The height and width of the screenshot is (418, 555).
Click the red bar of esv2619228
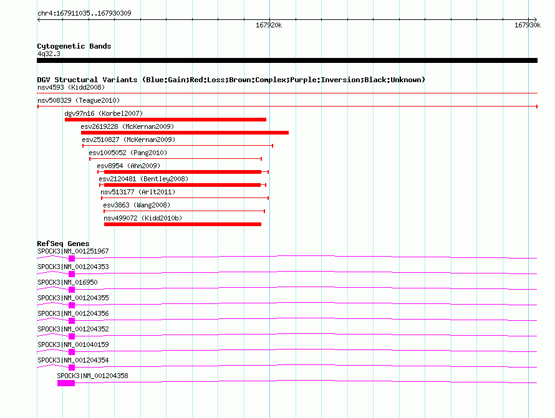185,133
